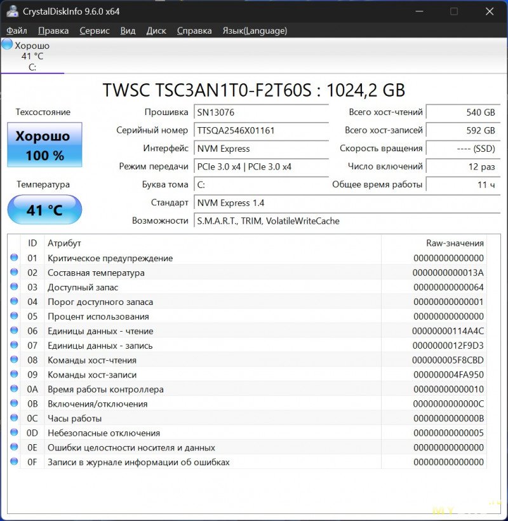Select row Небезопасные отключения
Screen dimensions: 508x521
point(247,433)
